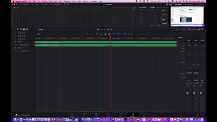Click the record transport button

pos(112,29)
